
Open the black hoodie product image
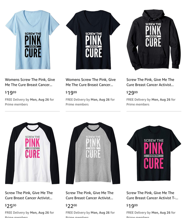pos(154,40)
